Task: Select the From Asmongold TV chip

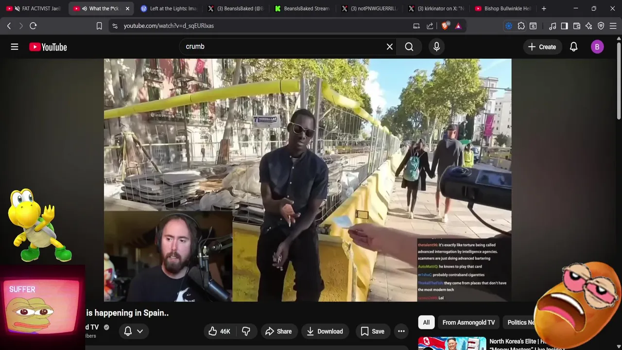Action: pos(468,322)
